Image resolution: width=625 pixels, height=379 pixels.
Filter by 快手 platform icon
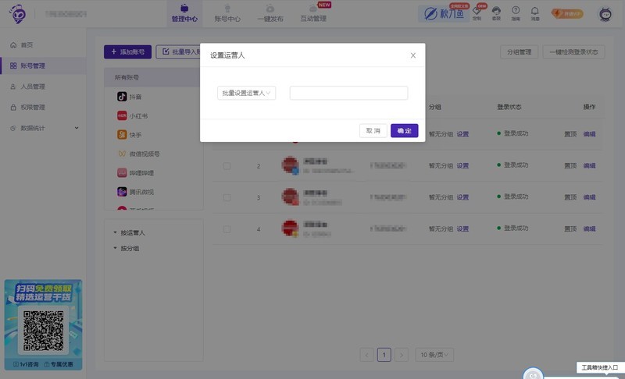[x=122, y=135]
